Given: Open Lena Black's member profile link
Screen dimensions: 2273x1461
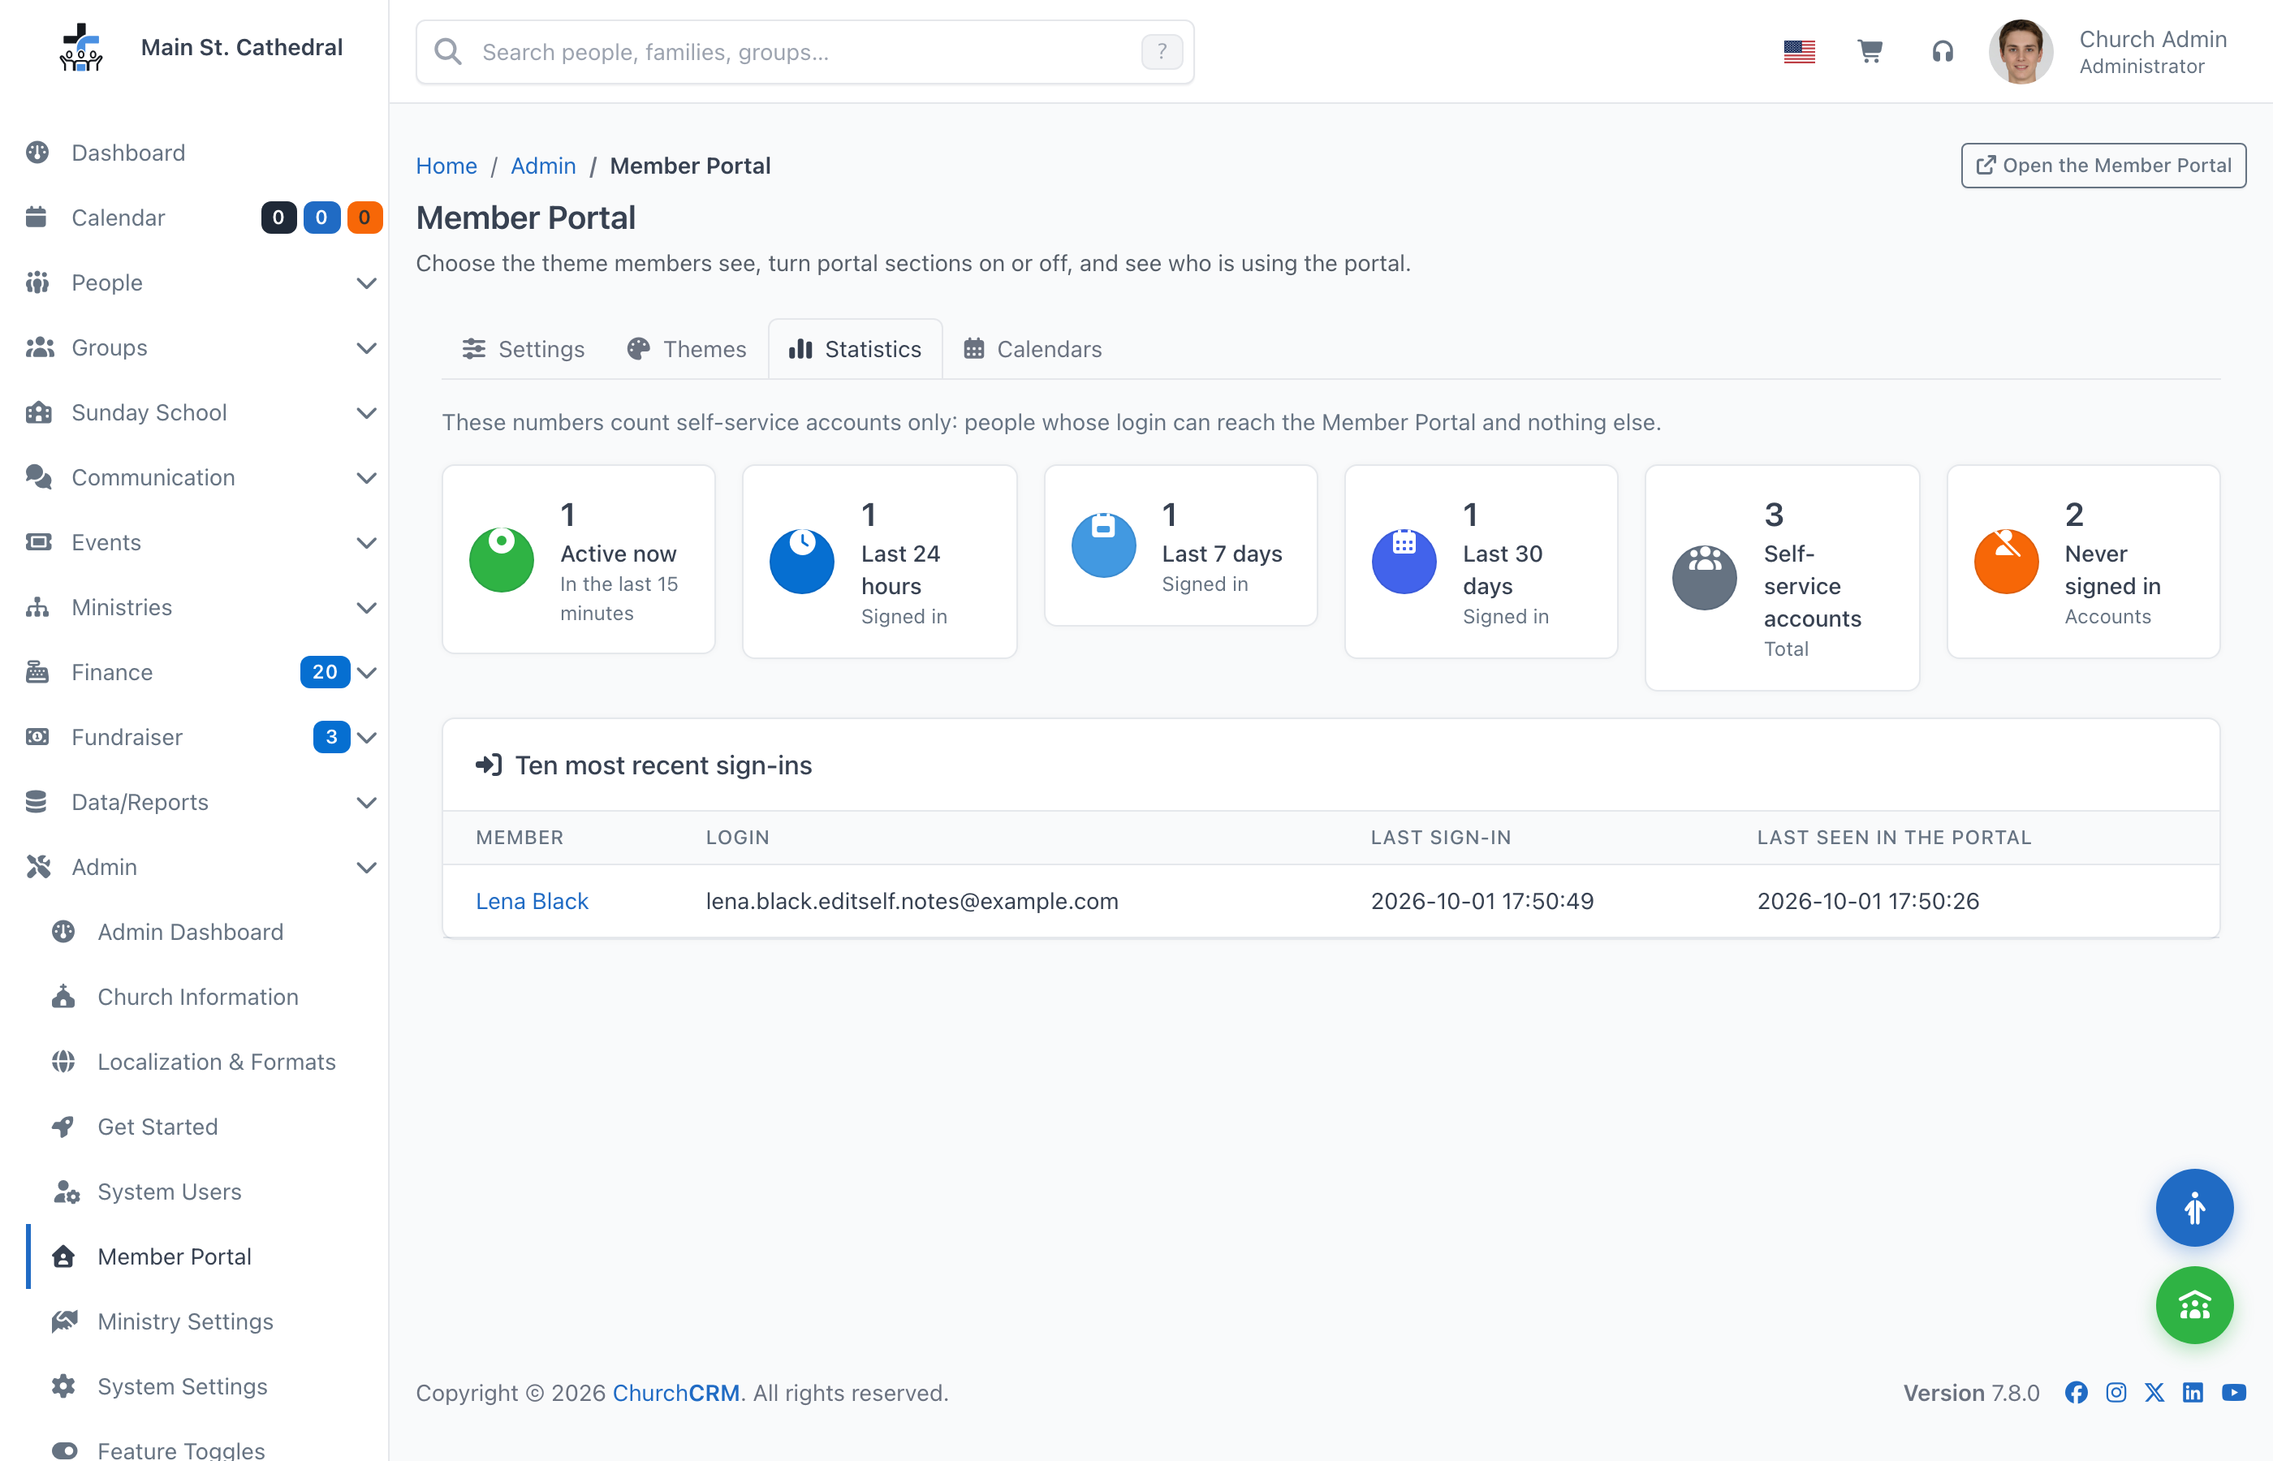Looking at the screenshot, I should pyautogui.click(x=531, y=901).
